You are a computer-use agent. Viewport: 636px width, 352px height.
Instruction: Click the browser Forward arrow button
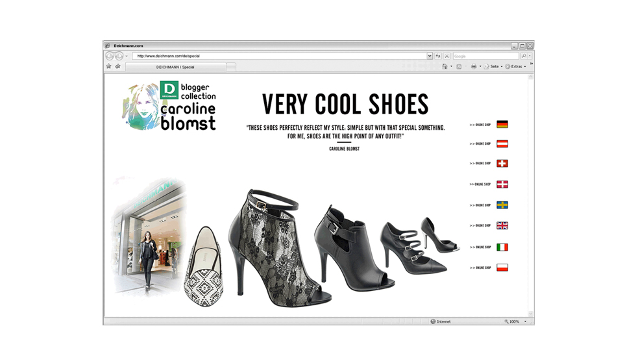pyautogui.click(x=119, y=56)
